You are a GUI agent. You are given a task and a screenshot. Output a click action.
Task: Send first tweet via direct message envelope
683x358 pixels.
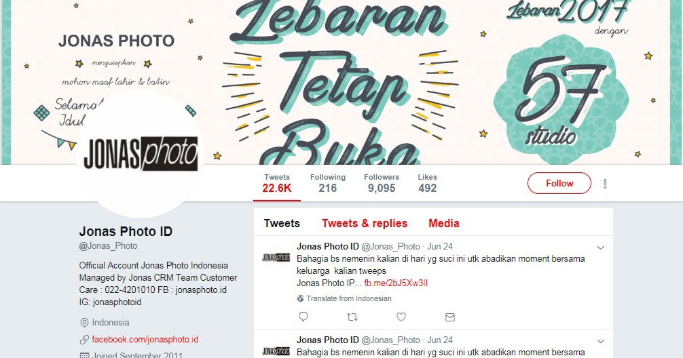point(450,317)
